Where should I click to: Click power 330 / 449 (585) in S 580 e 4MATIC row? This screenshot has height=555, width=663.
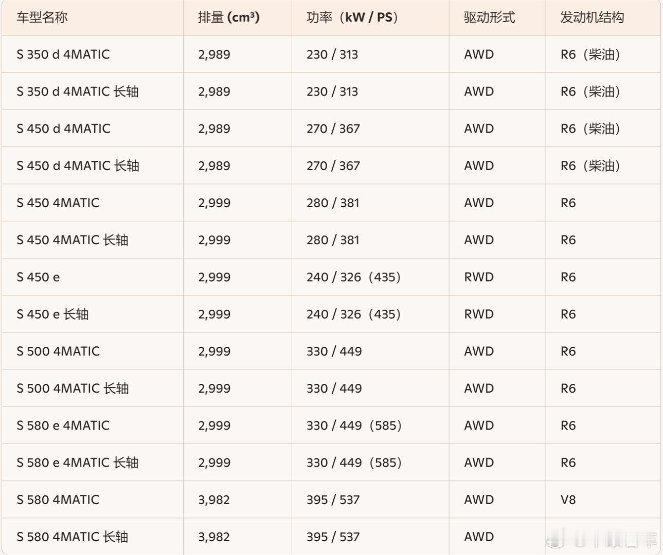click(x=354, y=425)
